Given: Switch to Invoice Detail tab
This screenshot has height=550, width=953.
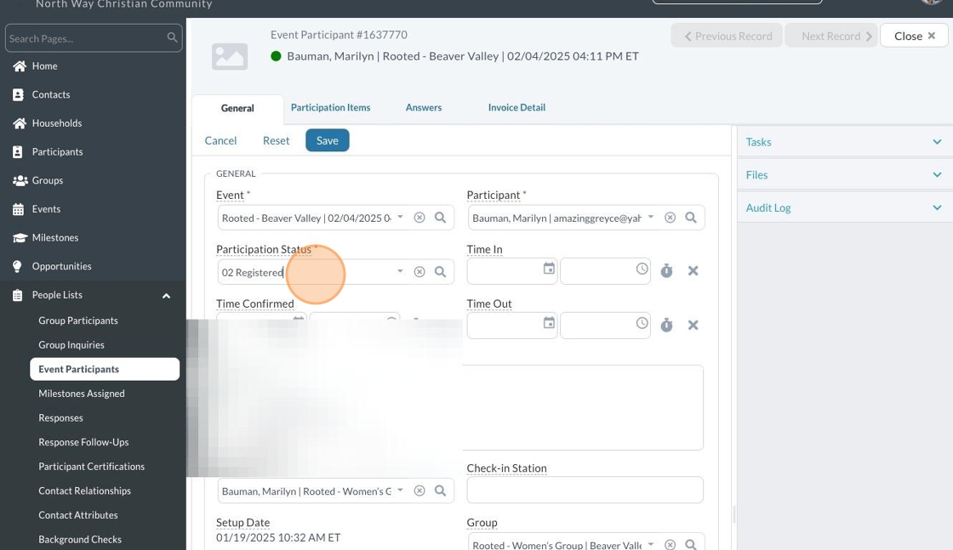Looking at the screenshot, I should 516,107.
